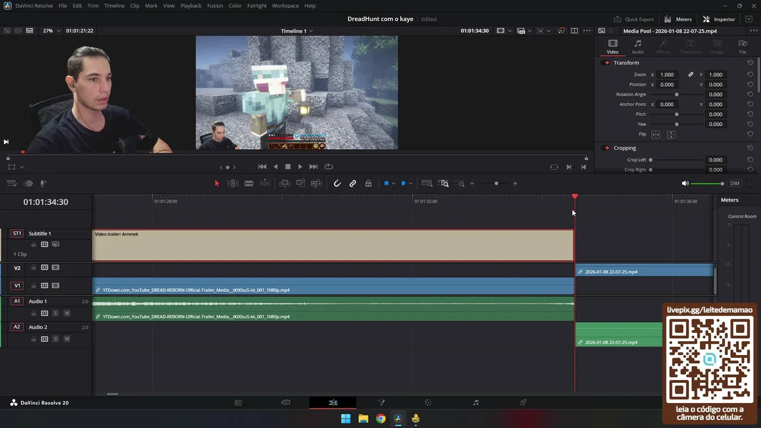The width and height of the screenshot is (761, 428).
Task: Click the timeline zoom in plus button
Action: [x=515, y=184]
